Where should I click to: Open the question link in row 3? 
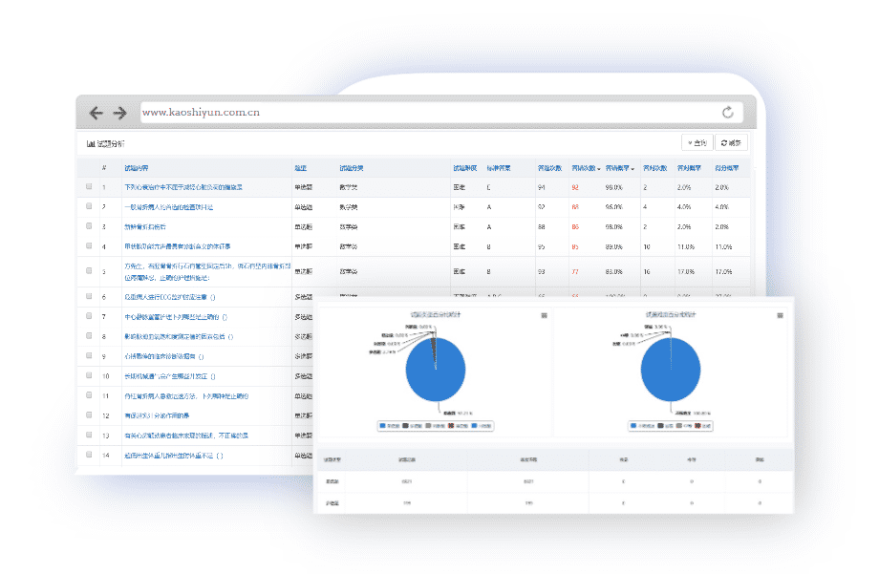pos(145,227)
